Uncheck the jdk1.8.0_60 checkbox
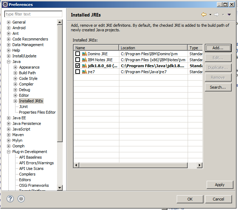 (x=77, y=66)
